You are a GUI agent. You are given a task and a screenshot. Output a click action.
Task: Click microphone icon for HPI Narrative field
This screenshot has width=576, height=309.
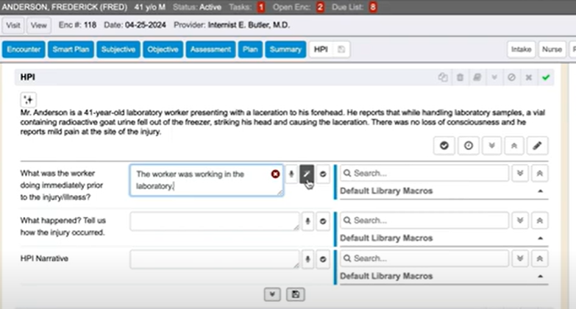point(307,259)
